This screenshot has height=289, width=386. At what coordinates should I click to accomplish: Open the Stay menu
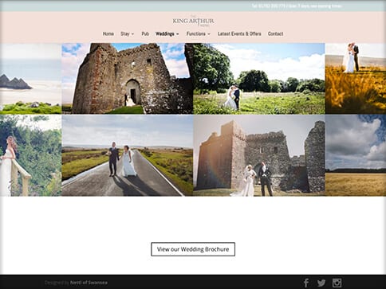pos(125,33)
